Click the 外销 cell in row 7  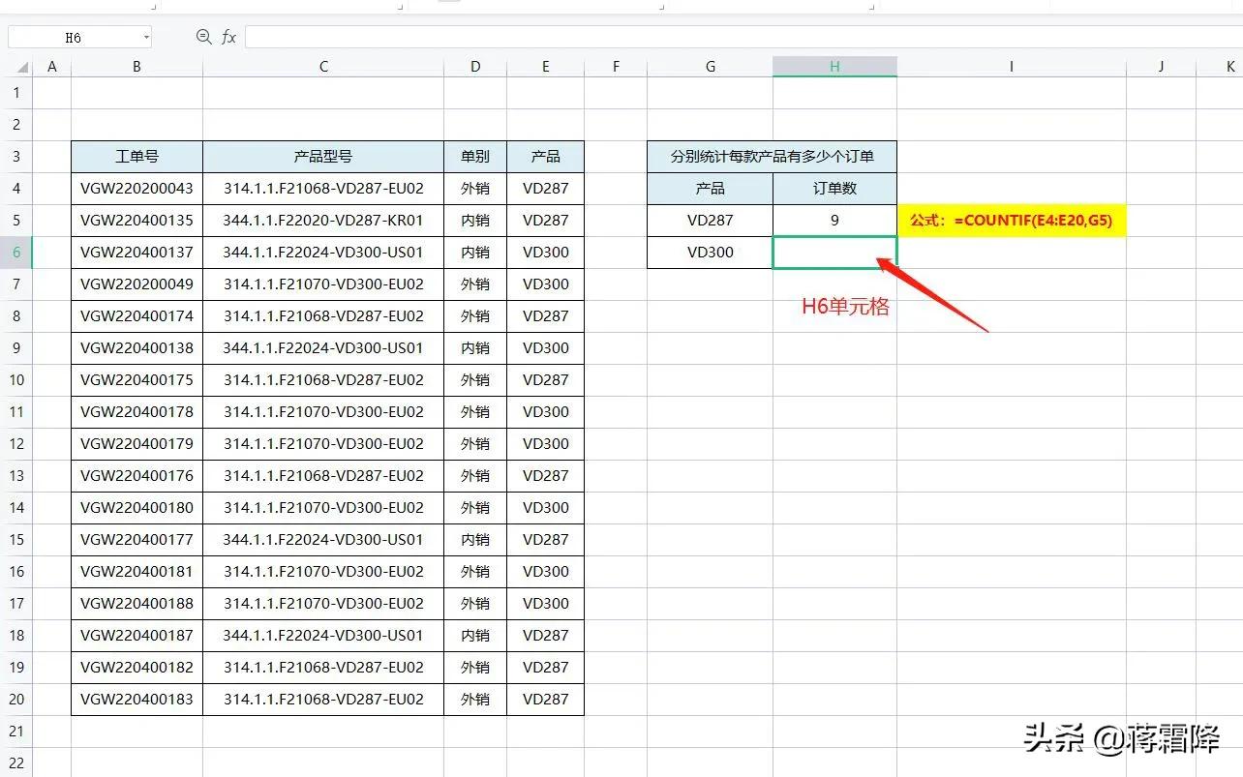(475, 284)
